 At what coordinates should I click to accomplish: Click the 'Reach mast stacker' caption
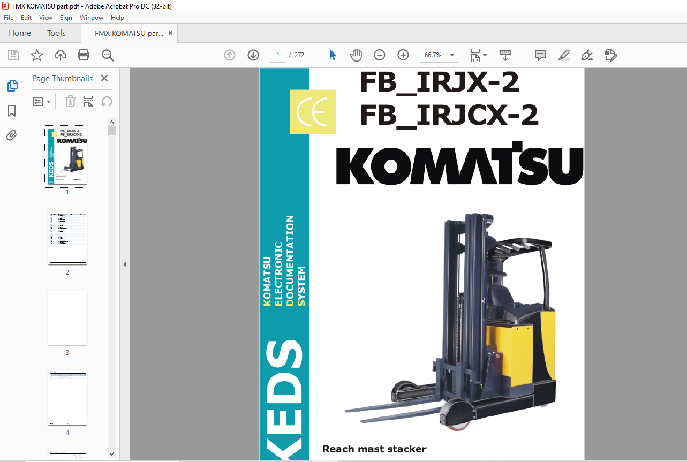(x=374, y=449)
